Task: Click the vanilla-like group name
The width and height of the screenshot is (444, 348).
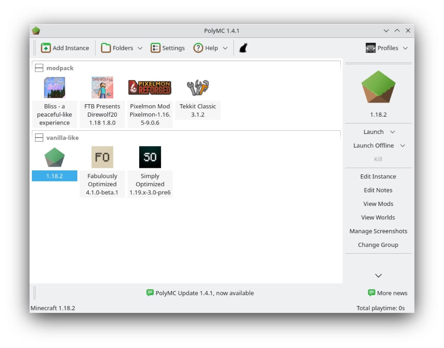Action: tap(62, 138)
